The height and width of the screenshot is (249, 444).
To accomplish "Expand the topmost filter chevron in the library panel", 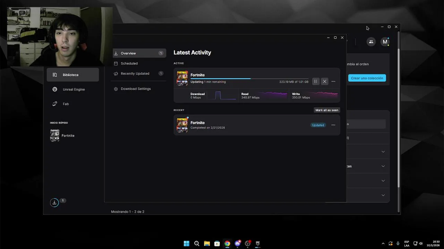I will tap(383, 152).
